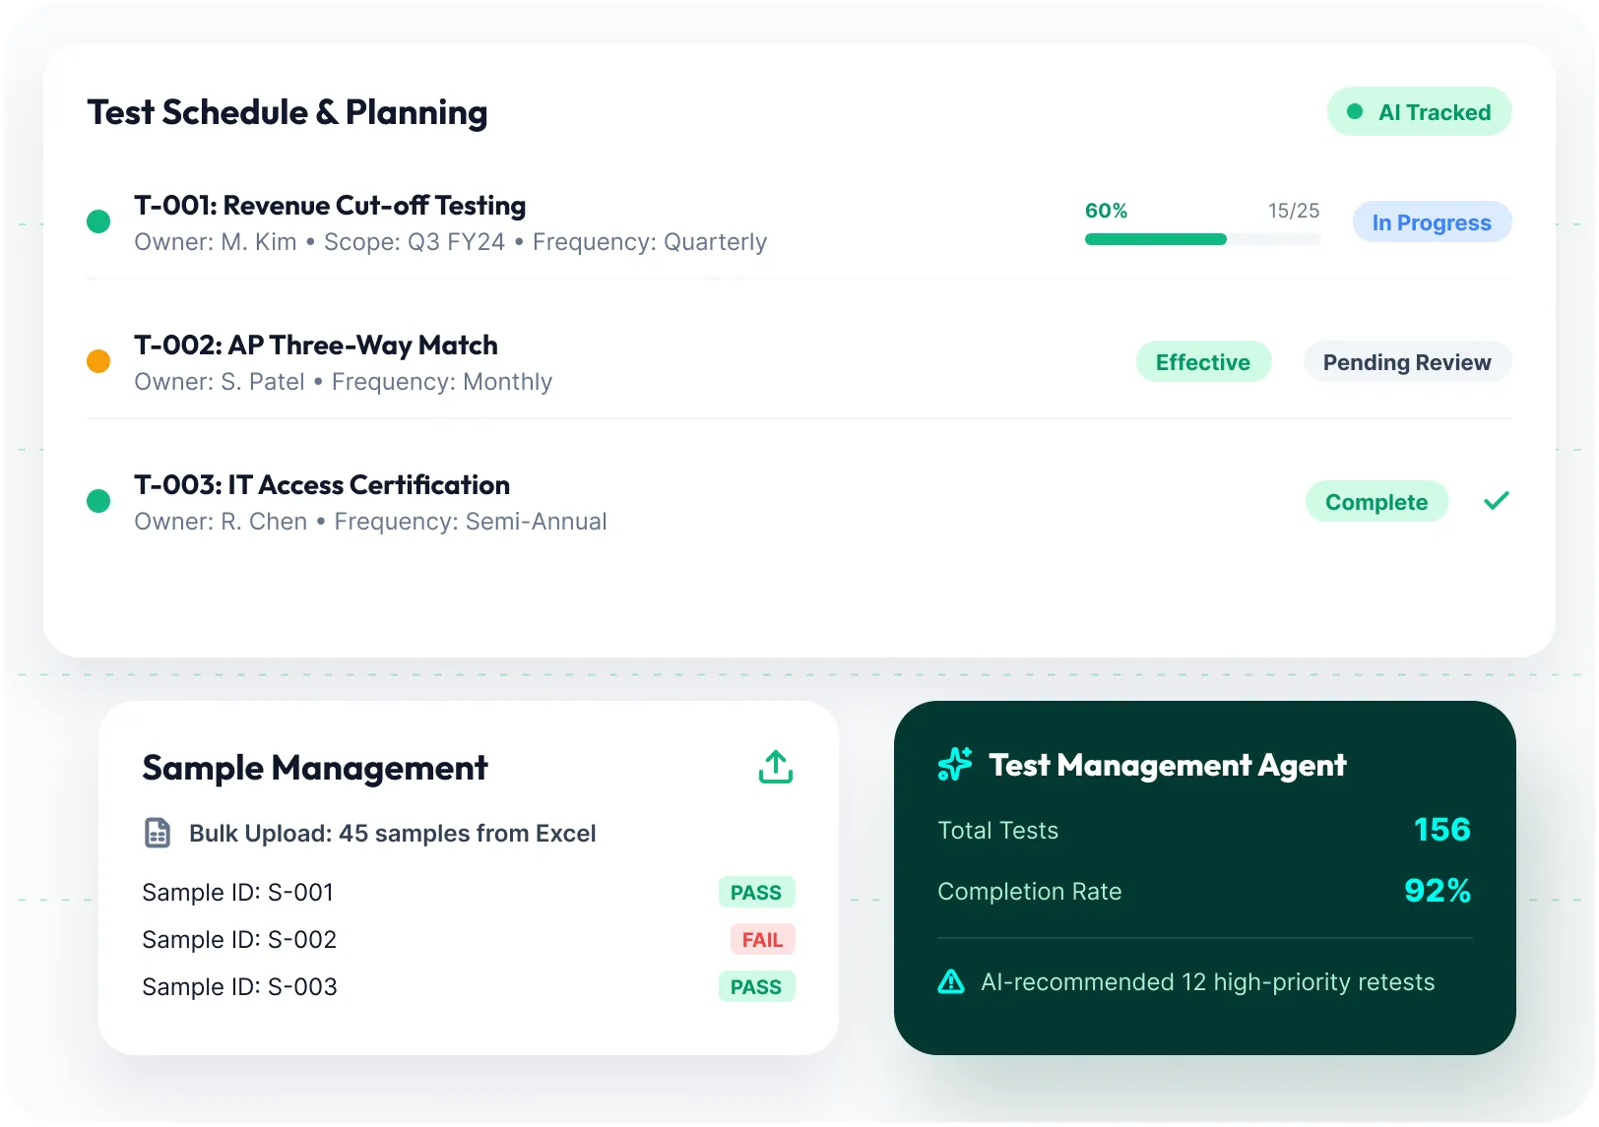Viewport: 1599px width, 1127px height.
Task: Click the AI Tracked badge
Action: [1419, 112]
